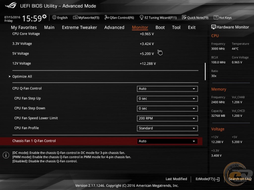The width and height of the screenshot is (254, 190).
Task: Open the Advanced tab
Action: (x=114, y=27)
